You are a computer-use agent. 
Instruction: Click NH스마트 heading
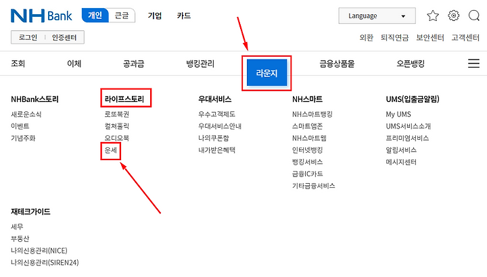pyautogui.click(x=308, y=99)
